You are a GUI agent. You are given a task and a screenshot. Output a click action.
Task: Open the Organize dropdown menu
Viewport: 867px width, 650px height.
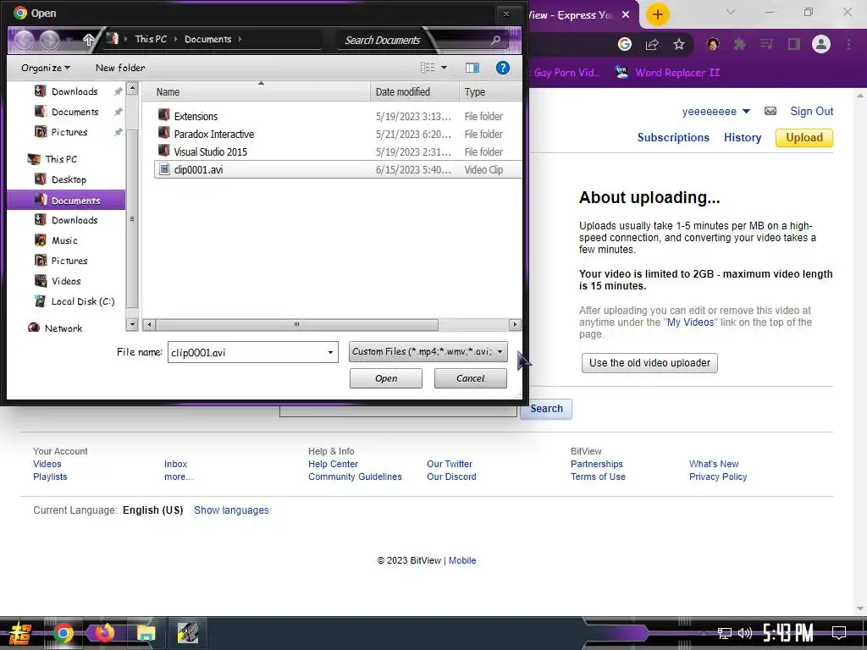tap(46, 68)
